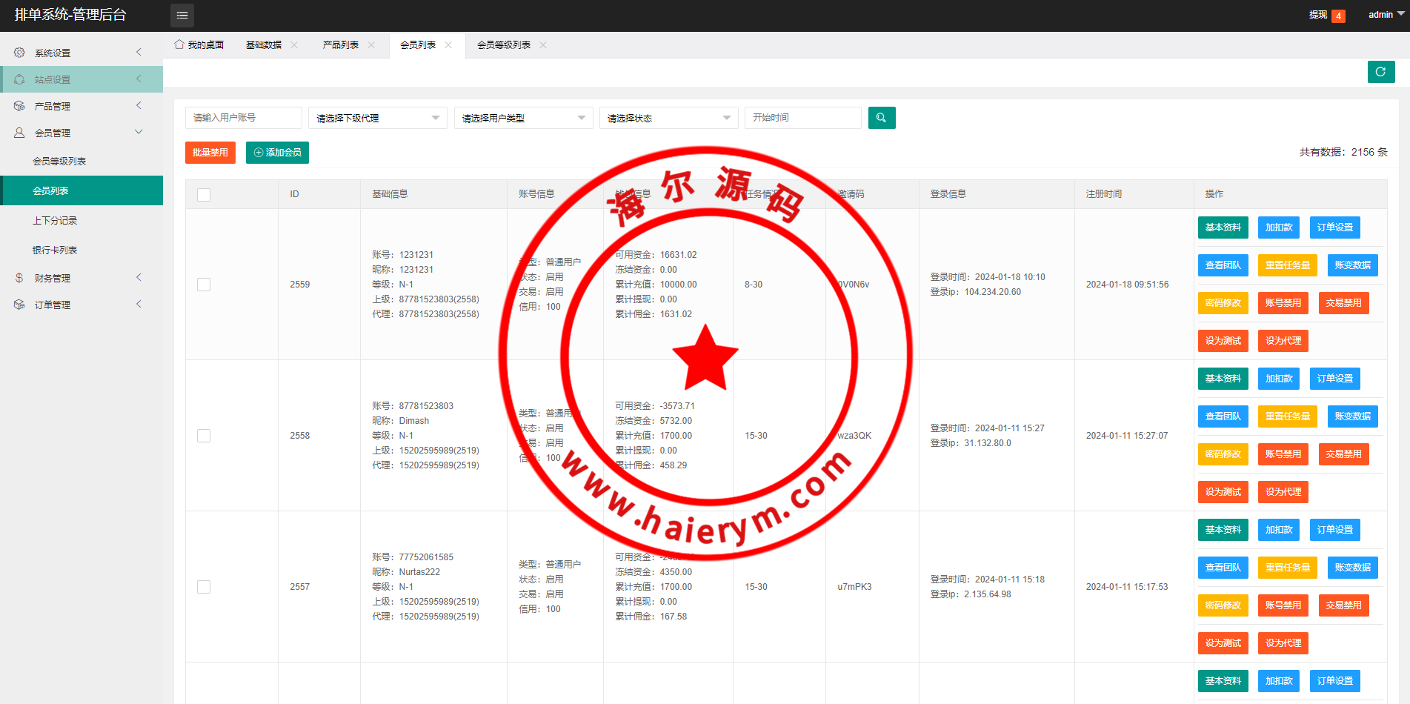Click the green refresh icon button
Screen dimensions: 1410x704
point(1380,72)
